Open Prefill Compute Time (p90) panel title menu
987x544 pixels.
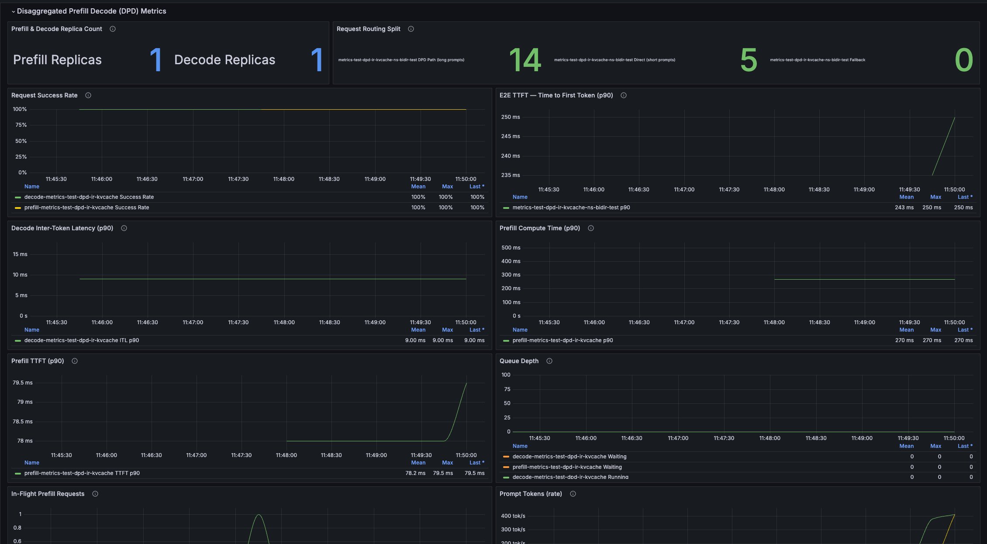pos(540,228)
